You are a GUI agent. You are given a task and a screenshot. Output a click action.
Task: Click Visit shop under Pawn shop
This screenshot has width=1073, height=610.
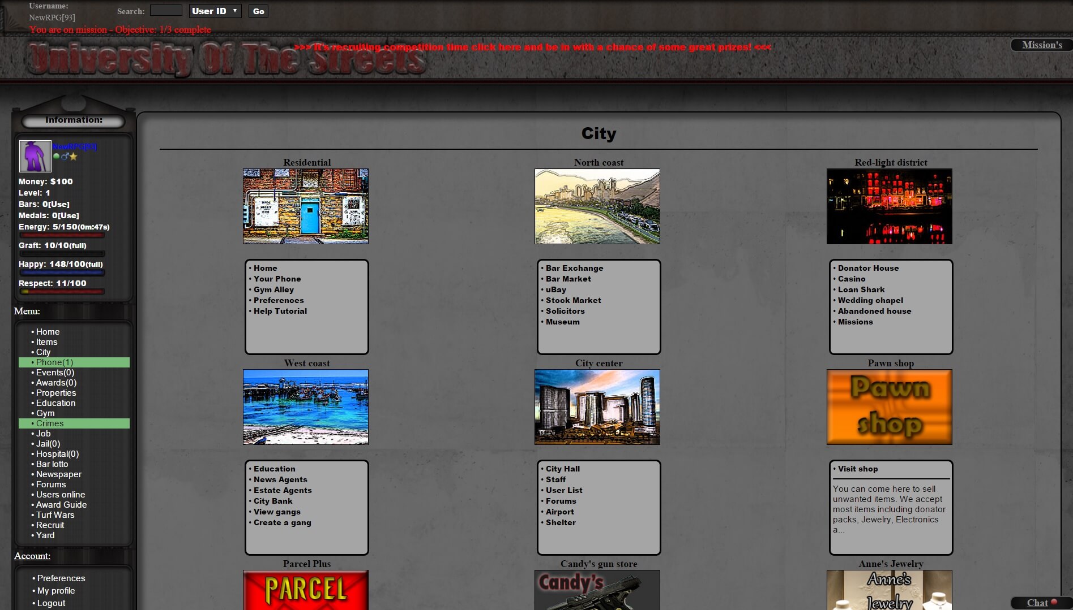coord(858,469)
